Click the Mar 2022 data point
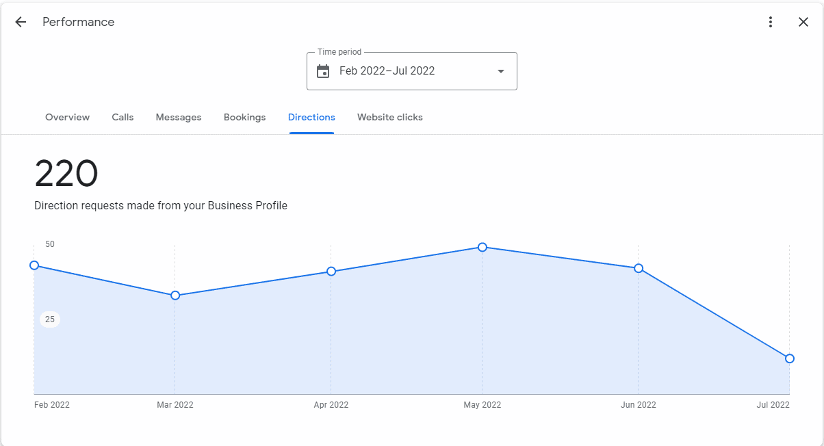The width and height of the screenshot is (824, 446). point(175,296)
